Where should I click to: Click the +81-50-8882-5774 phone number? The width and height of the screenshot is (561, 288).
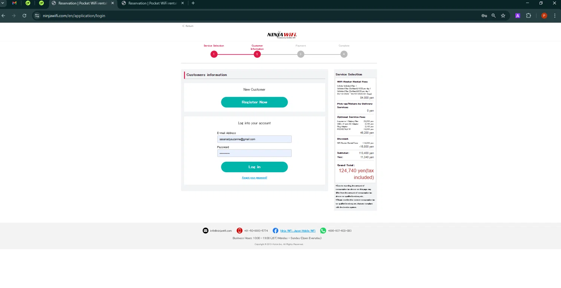click(x=256, y=231)
